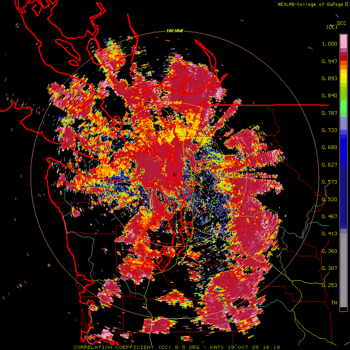
Task: Click the [CC] legend unit label
Action: click(332, 27)
